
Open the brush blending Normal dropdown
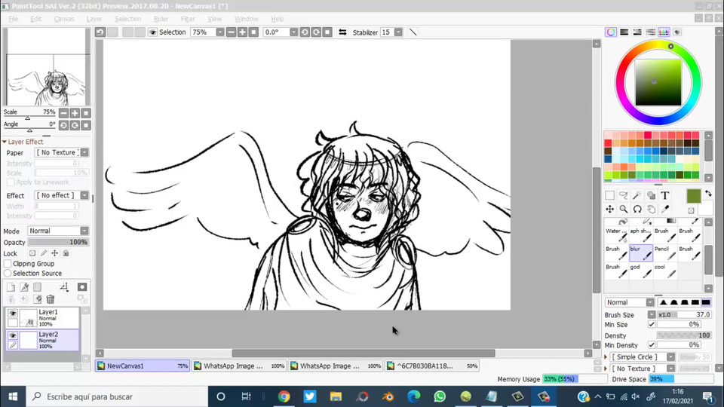pyautogui.click(x=650, y=303)
